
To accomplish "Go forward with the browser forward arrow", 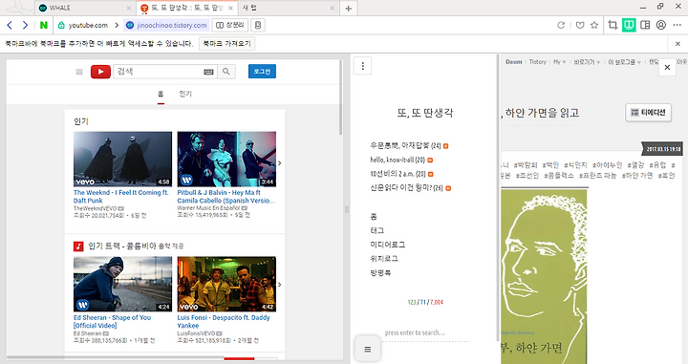I will tap(25, 25).
